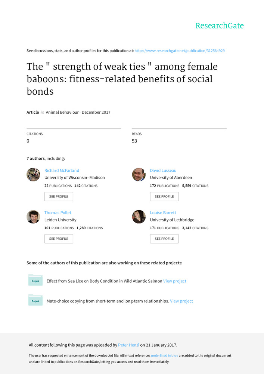Click the Mate-choice copying project folder icon
Screen dimensions: 264x374
[x=35, y=300]
